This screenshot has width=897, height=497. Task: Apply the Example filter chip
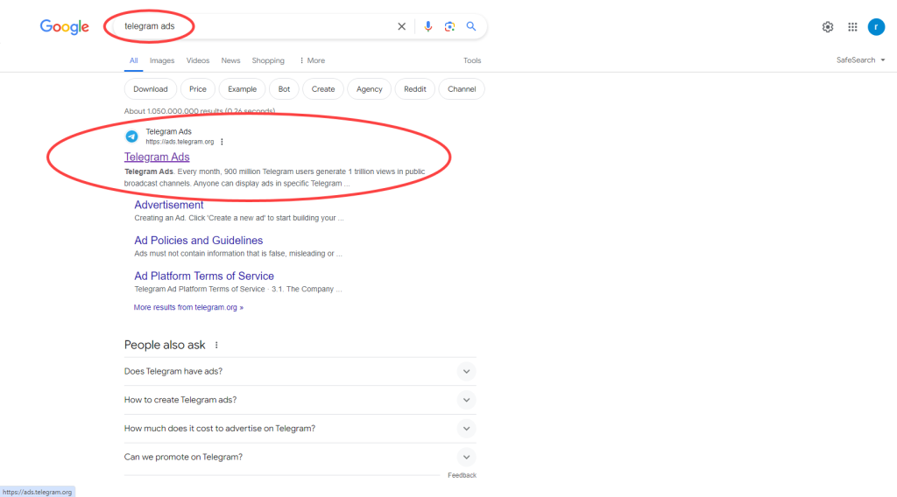pyautogui.click(x=242, y=89)
